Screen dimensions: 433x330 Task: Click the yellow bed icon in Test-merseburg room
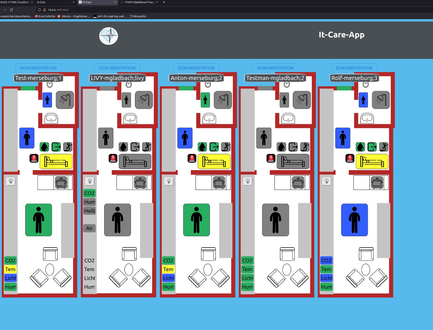tap(56, 161)
